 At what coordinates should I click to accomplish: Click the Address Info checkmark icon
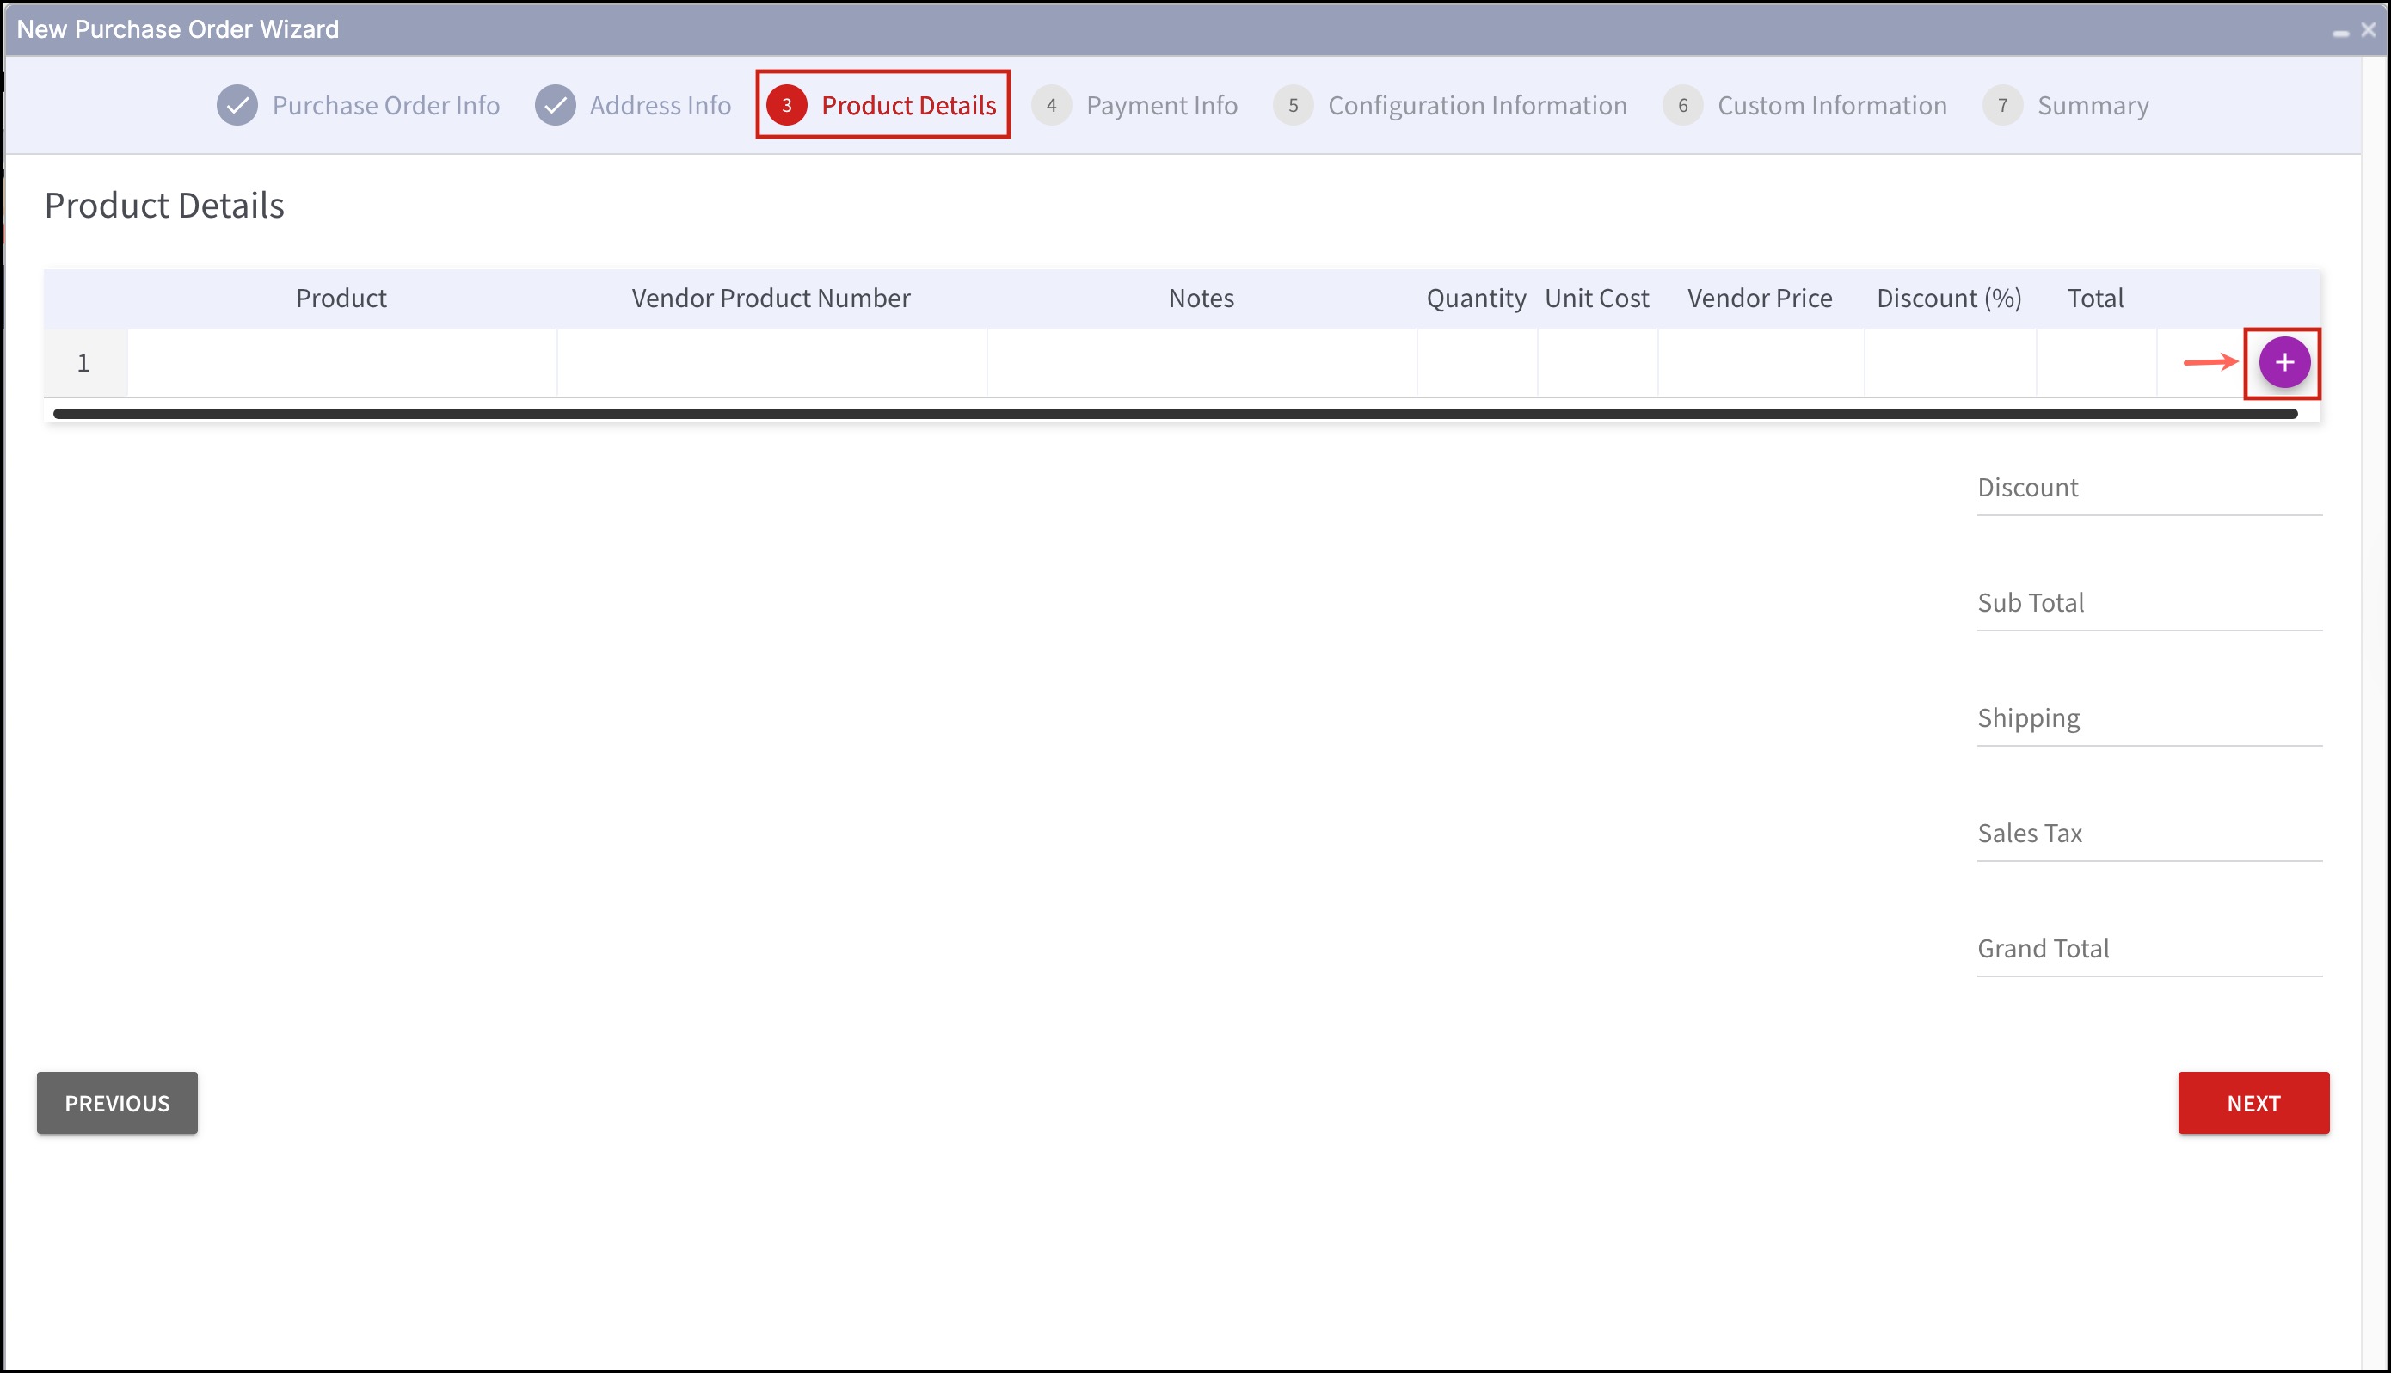point(555,105)
